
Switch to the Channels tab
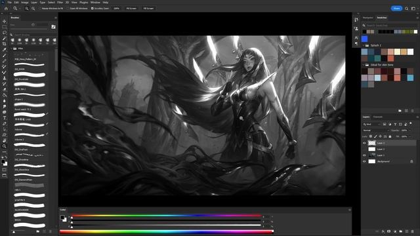pyautogui.click(x=378, y=117)
